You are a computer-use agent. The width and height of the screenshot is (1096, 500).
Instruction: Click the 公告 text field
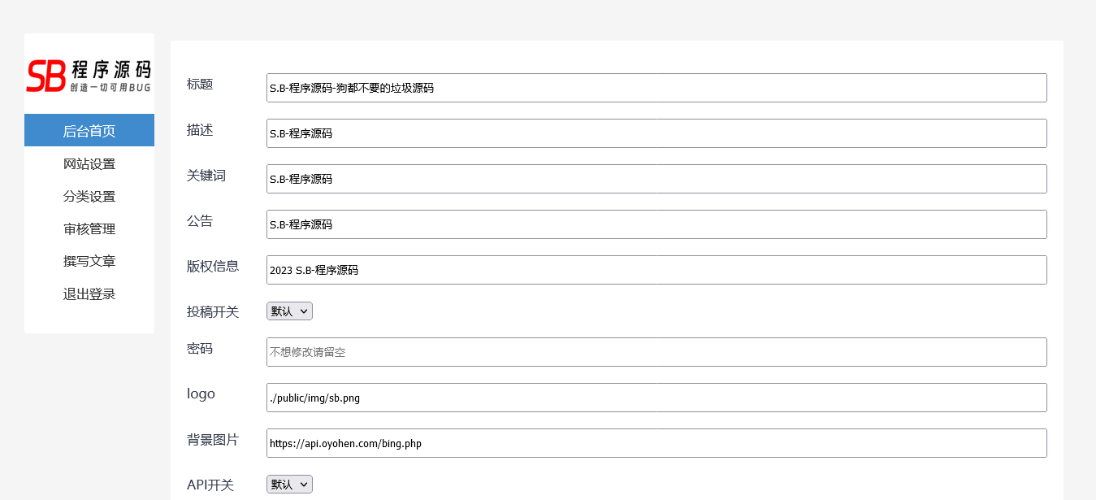656,224
